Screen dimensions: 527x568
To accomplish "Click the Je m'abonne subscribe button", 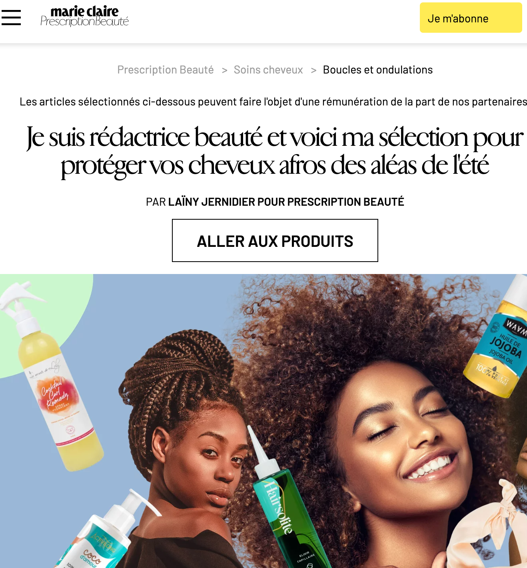I will pyautogui.click(x=471, y=18).
